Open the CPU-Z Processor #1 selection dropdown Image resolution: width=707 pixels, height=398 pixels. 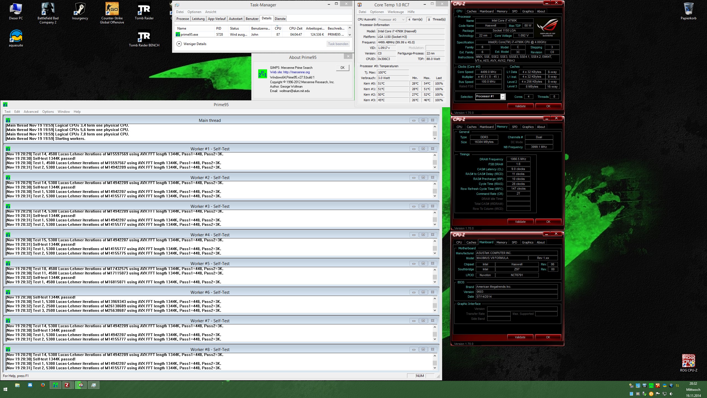490,96
